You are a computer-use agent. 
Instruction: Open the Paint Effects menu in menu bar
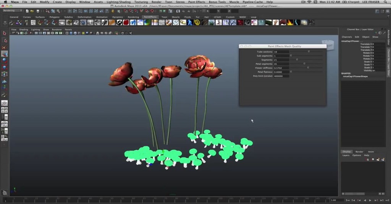197,2
